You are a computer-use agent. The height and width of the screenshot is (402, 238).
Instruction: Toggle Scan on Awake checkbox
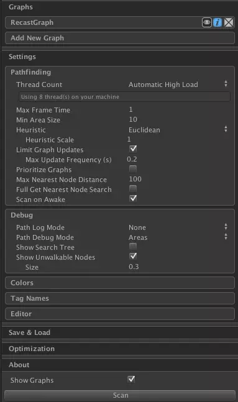pyautogui.click(x=133, y=198)
